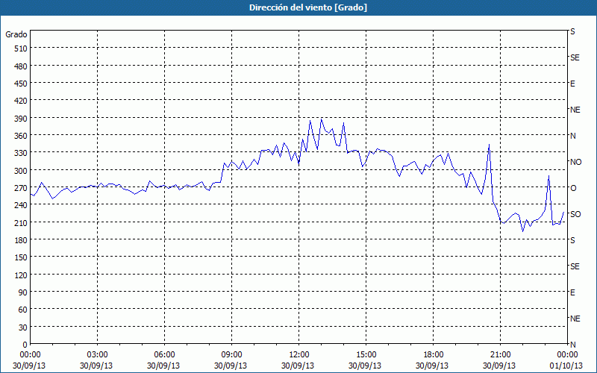This screenshot has width=597, height=373.
Task: Click the 210 y-axis value
Action: click(x=21, y=223)
